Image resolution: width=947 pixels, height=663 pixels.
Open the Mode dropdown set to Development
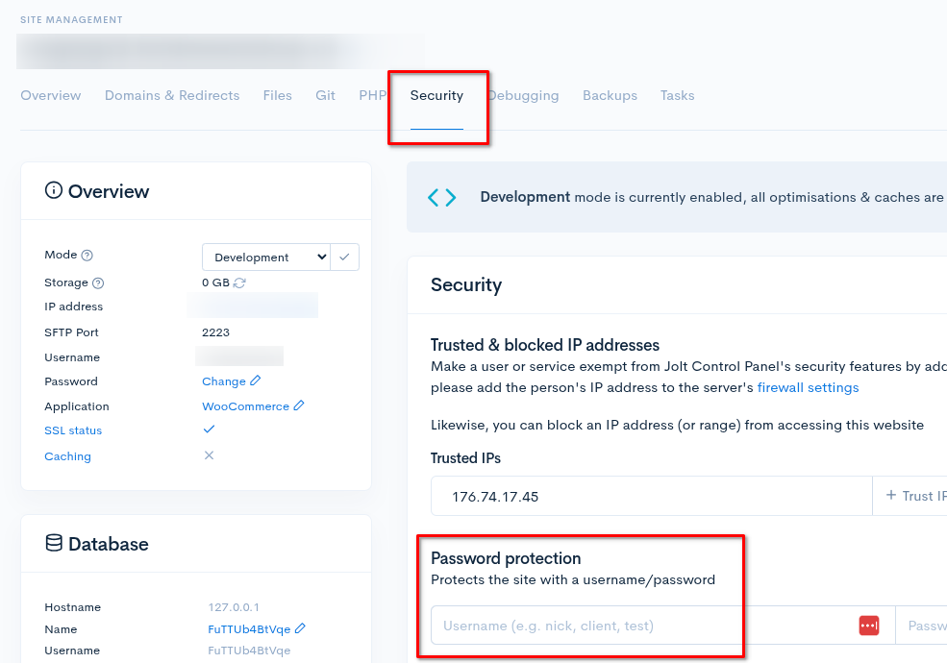click(265, 257)
